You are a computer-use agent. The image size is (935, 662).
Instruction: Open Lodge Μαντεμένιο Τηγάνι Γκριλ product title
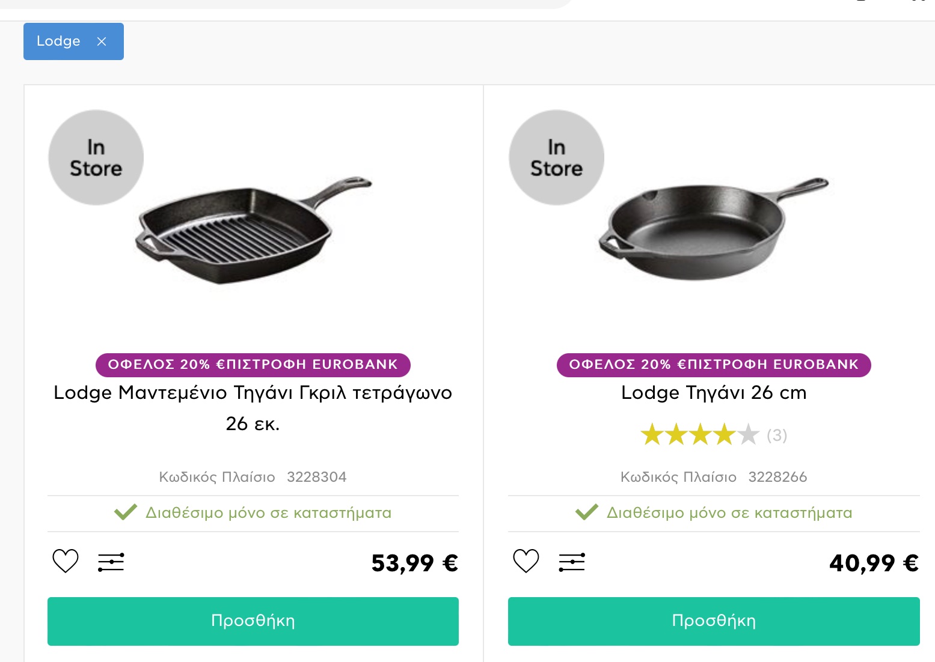pos(253,408)
